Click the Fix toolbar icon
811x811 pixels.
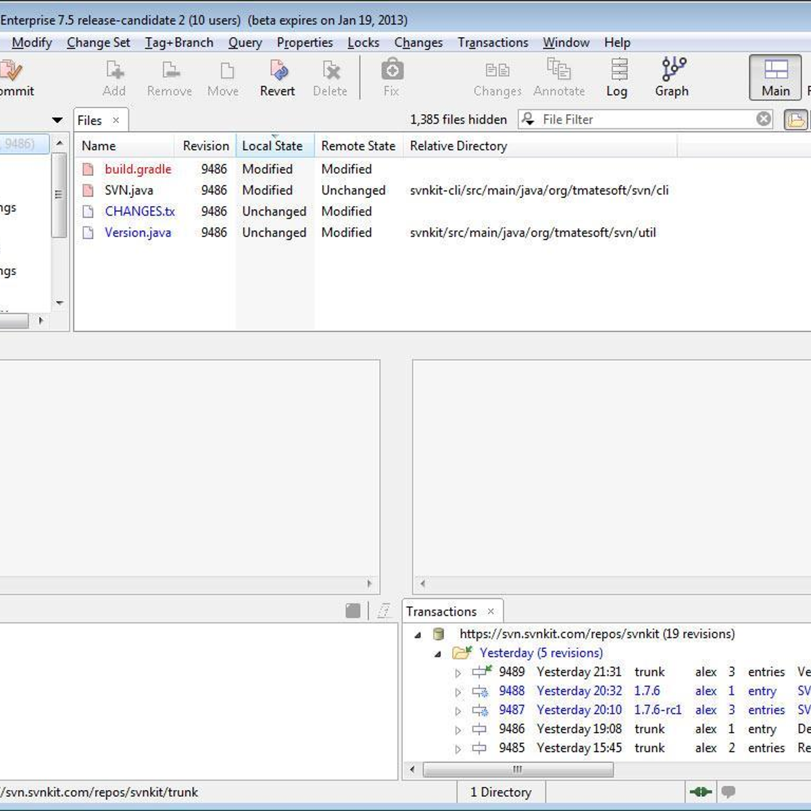click(x=392, y=69)
